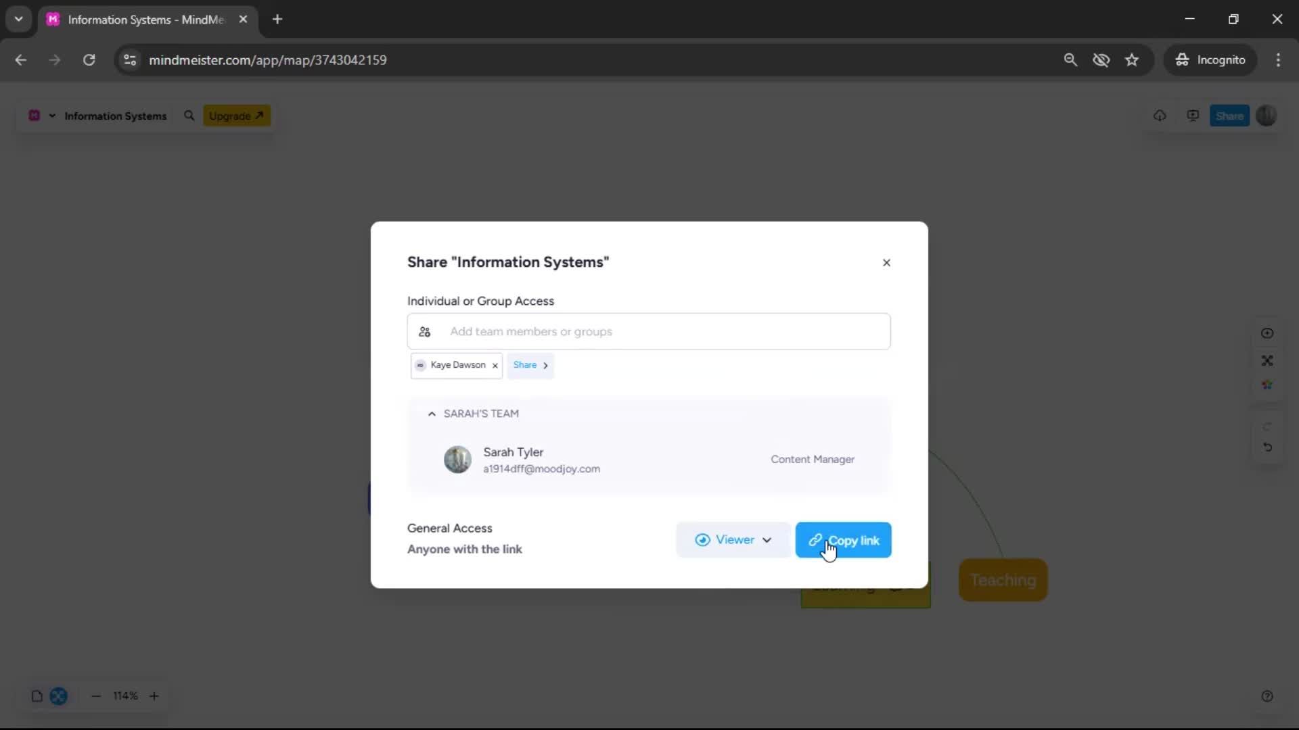Open the Chrome three-dot menu
Screen dimensions: 1299x730
click(1278, 60)
